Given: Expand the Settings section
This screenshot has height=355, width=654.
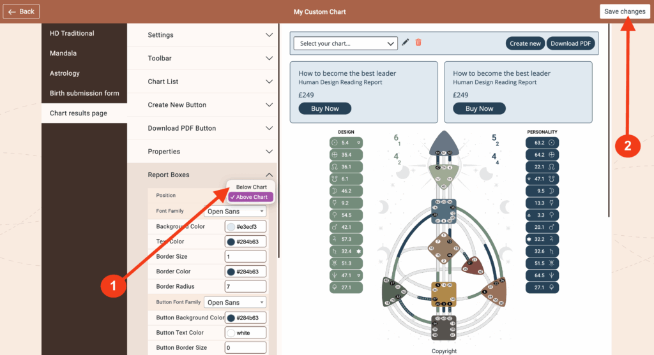Looking at the screenshot, I should pos(202,35).
